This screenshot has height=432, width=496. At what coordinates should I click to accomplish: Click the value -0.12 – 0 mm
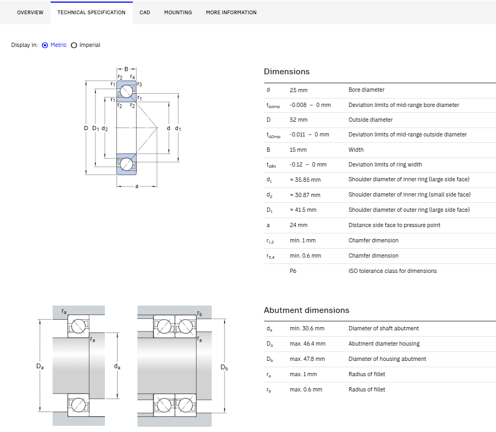click(308, 165)
